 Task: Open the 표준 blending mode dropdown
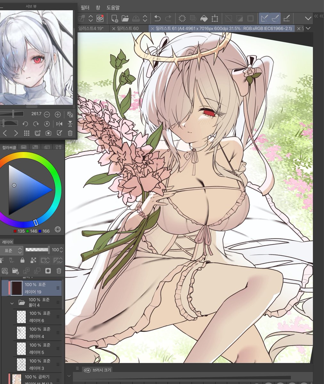tap(12, 250)
